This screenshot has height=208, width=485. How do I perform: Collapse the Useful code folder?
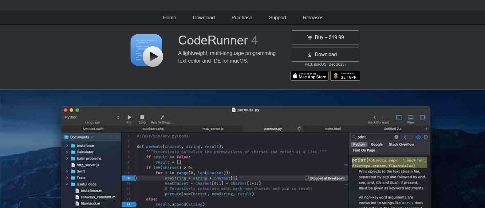click(x=67, y=184)
